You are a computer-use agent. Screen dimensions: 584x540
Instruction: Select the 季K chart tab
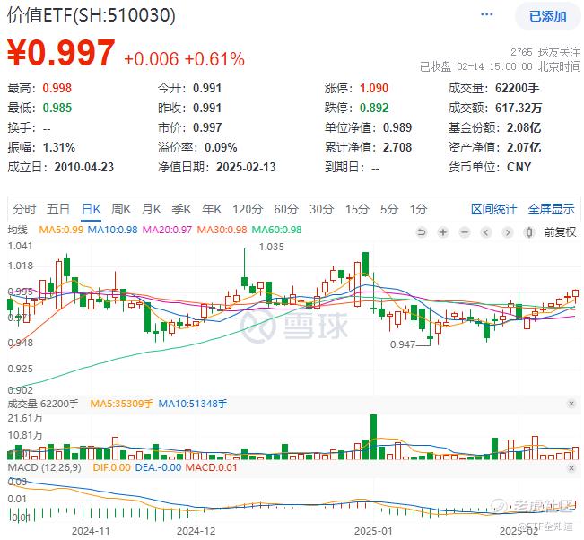tap(181, 209)
